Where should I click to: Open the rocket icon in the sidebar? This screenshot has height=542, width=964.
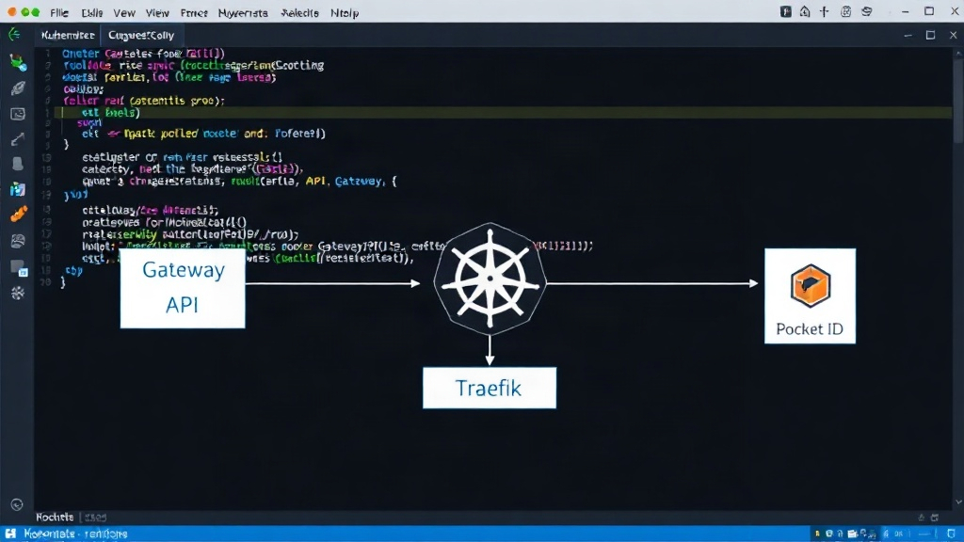pos(18,88)
